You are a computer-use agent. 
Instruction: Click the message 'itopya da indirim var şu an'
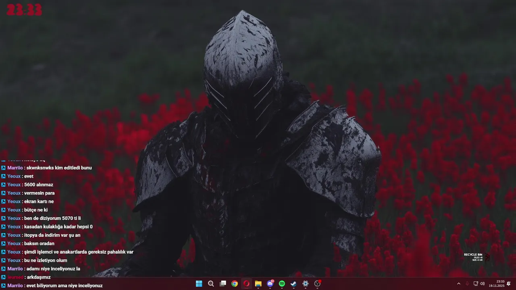point(52,235)
